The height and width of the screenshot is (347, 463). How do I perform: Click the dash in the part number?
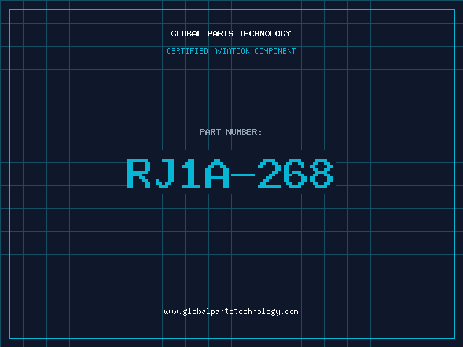point(243,175)
